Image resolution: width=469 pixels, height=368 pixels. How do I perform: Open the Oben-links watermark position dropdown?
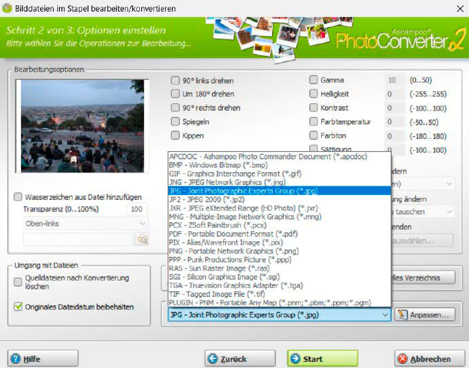[x=86, y=224]
